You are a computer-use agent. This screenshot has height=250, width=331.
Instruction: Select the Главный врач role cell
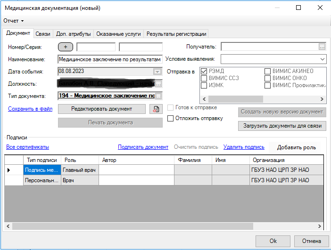click(80, 170)
